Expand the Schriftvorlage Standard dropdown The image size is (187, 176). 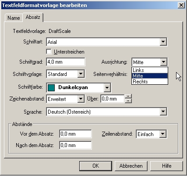(81, 74)
